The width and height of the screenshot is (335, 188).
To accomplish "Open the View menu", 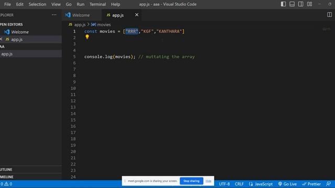I will click(56, 4).
